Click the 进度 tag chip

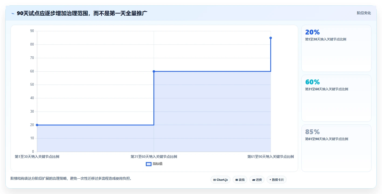pos(257,180)
